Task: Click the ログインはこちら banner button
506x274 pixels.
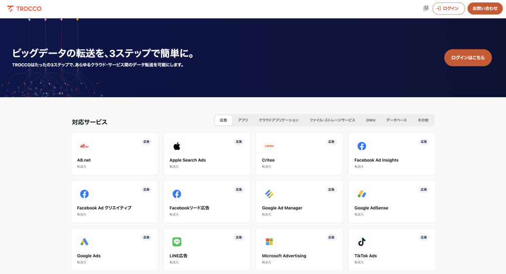Action: (468, 58)
